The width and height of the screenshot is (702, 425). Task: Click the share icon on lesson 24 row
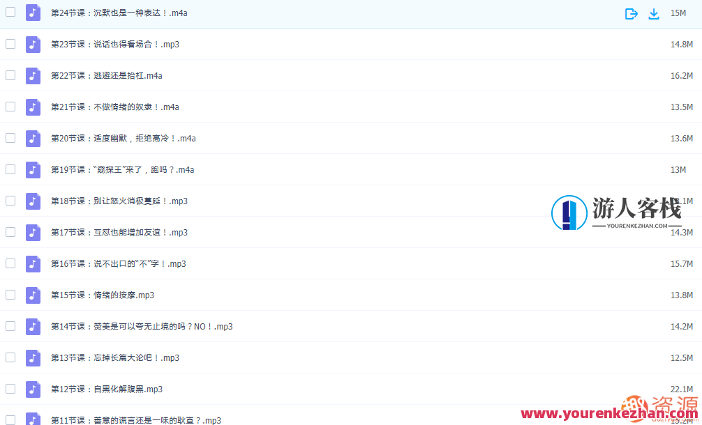click(631, 13)
